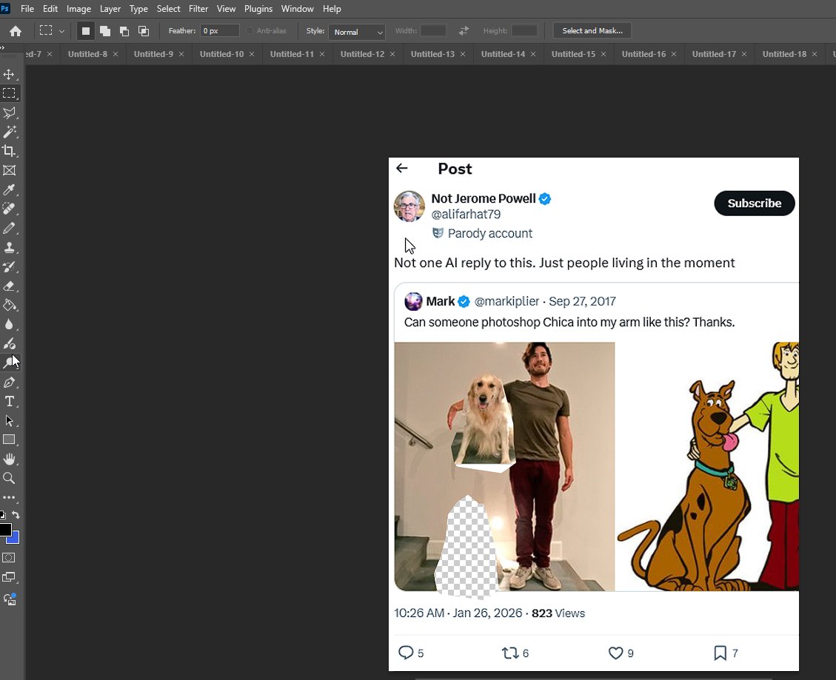
Task: Close the Untitled-14 document tab
Action: (x=532, y=54)
